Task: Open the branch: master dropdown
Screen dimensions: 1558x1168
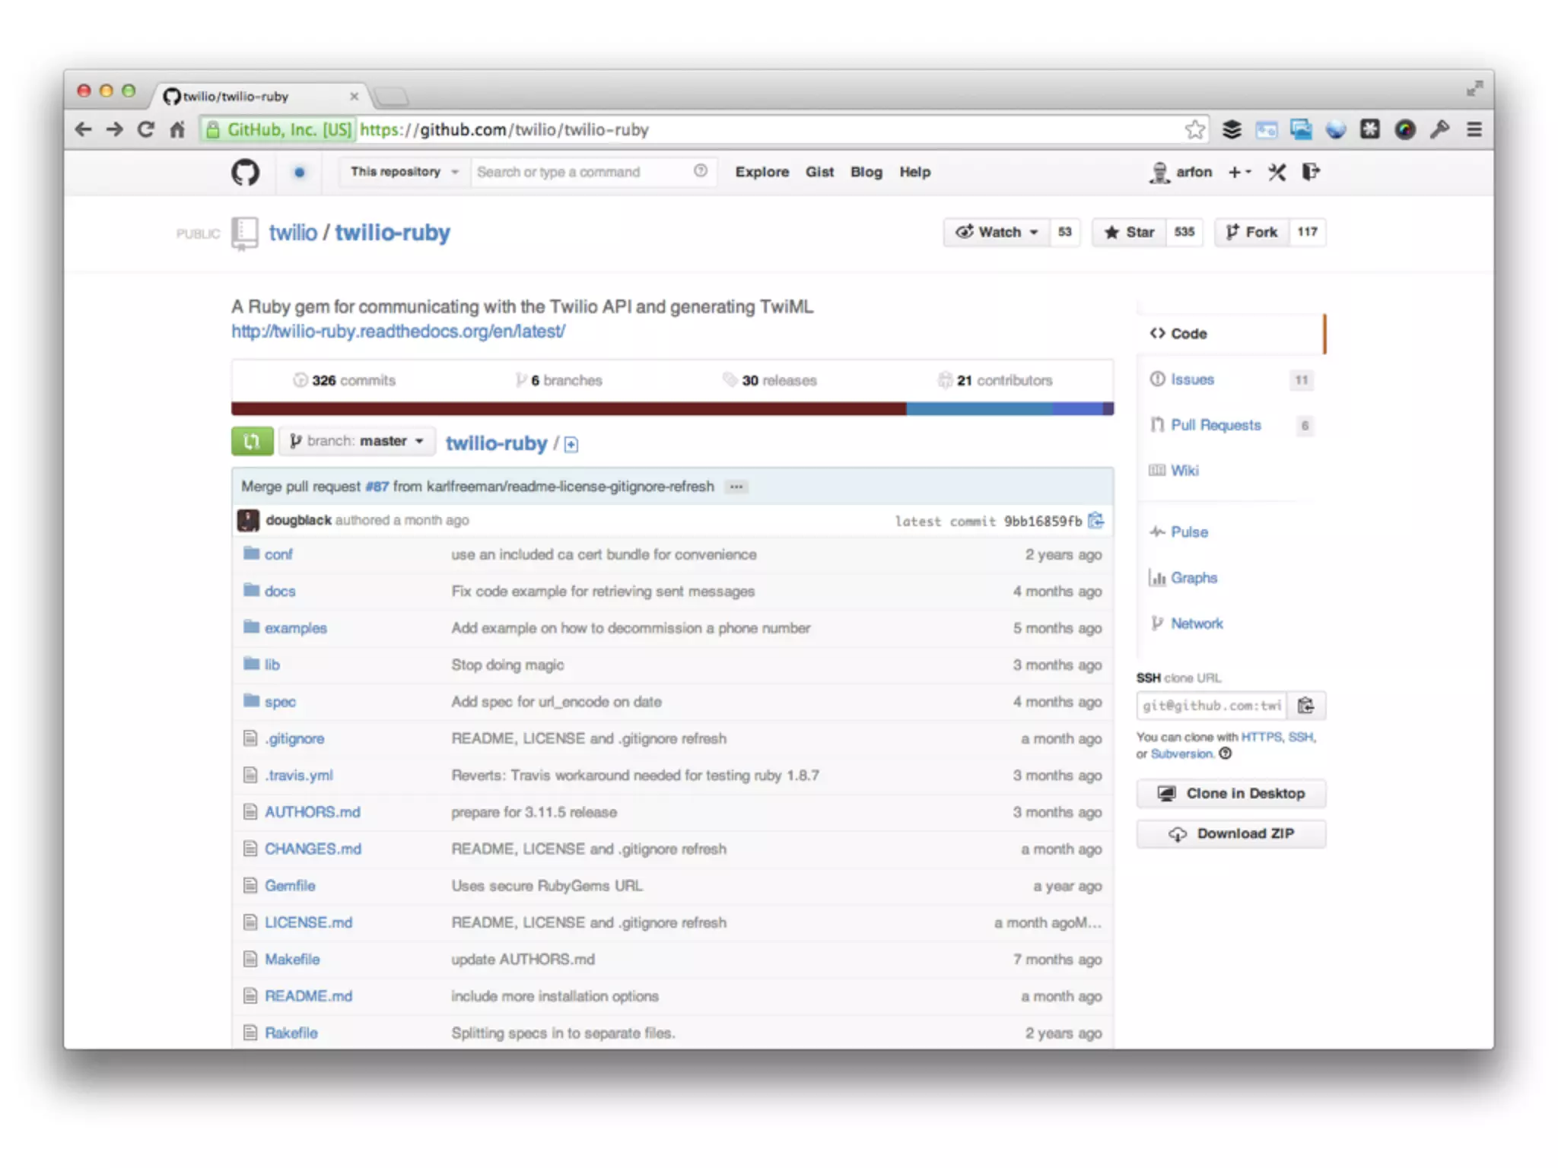Action: point(357,441)
